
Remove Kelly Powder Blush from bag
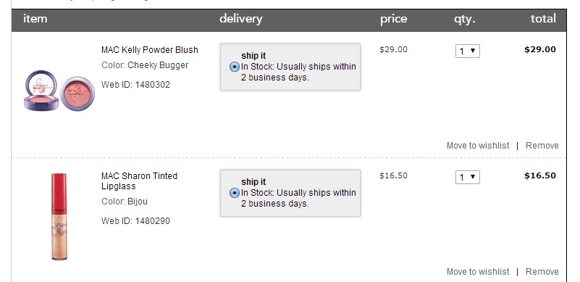542,146
